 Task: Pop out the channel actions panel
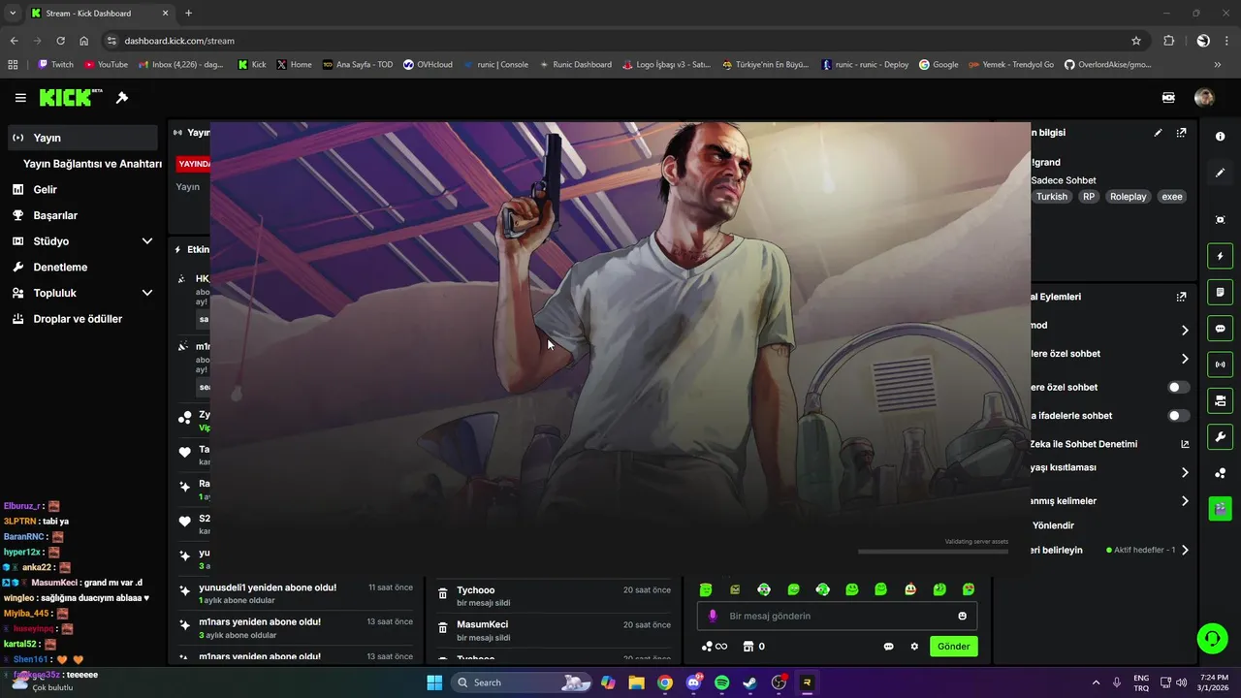[x=1181, y=297]
